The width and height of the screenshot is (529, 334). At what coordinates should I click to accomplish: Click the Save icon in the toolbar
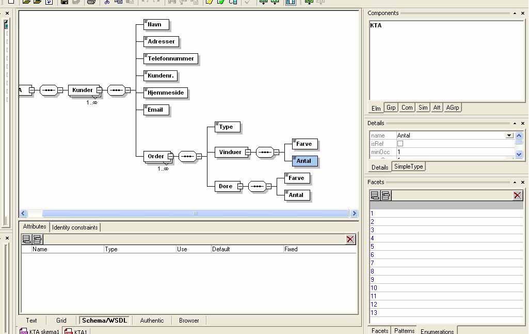coord(65,2)
